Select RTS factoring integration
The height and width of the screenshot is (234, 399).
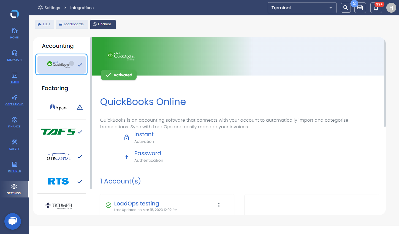(62, 181)
